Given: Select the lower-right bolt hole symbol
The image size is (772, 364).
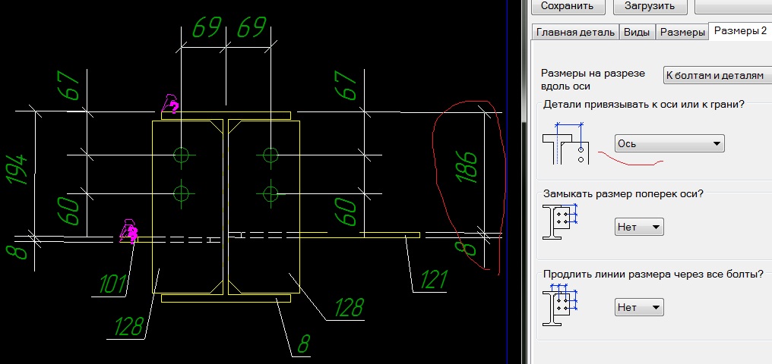Looking at the screenshot, I should (x=269, y=190).
